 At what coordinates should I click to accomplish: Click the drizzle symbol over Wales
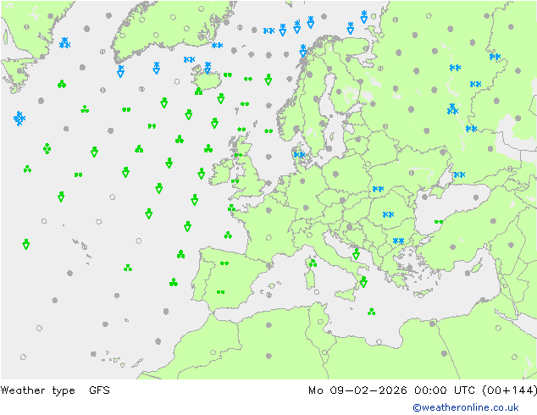(x=235, y=181)
